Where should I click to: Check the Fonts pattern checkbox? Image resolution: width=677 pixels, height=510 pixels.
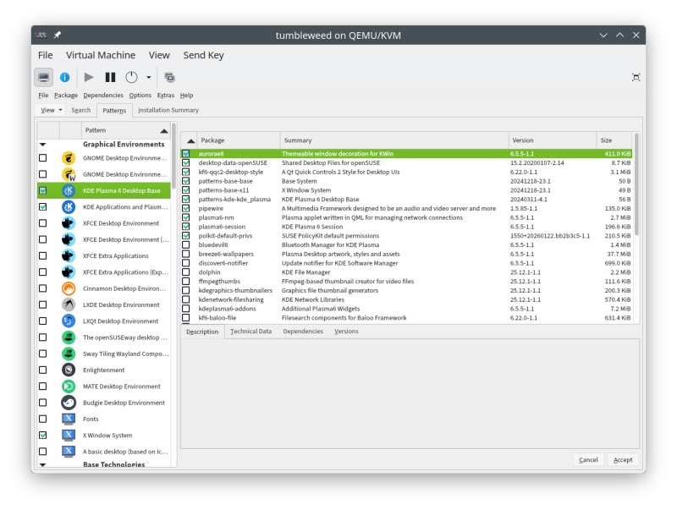click(x=43, y=419)
